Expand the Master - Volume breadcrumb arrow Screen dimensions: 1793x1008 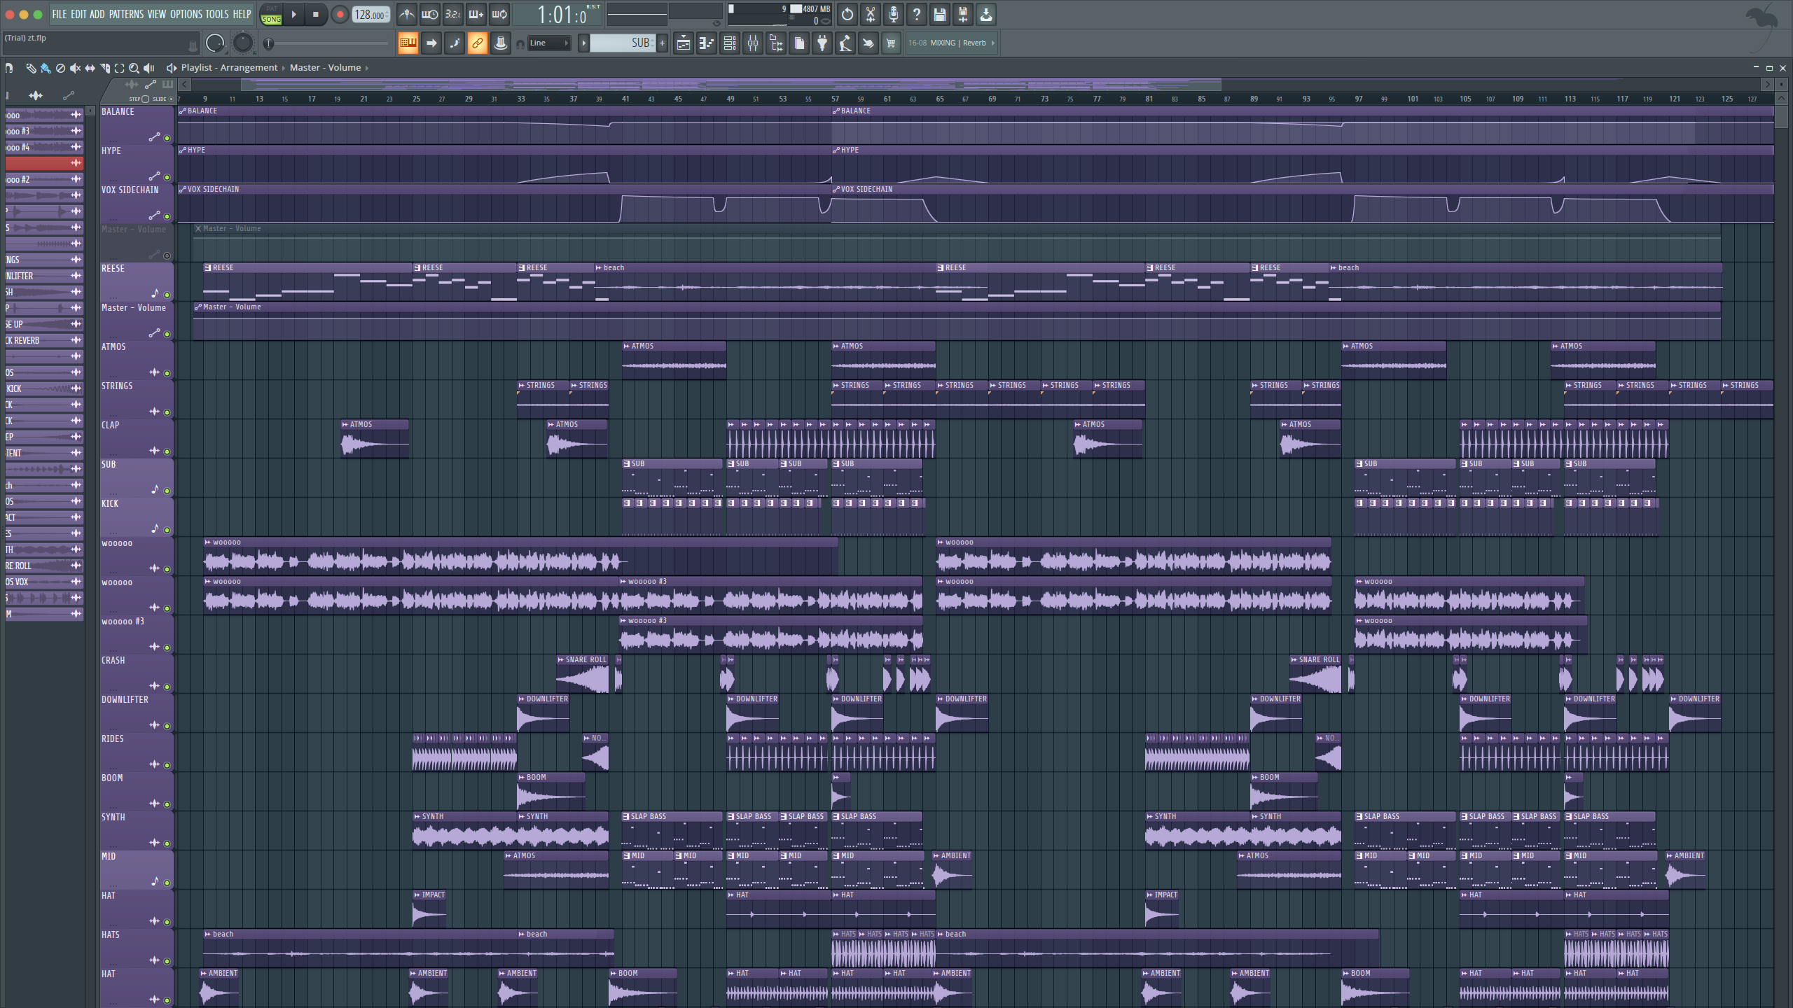click(x=367, y=68)
